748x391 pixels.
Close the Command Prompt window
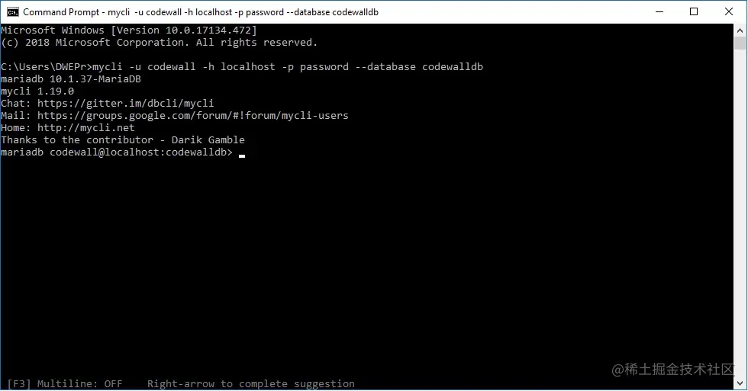click(x=728, y=12)
